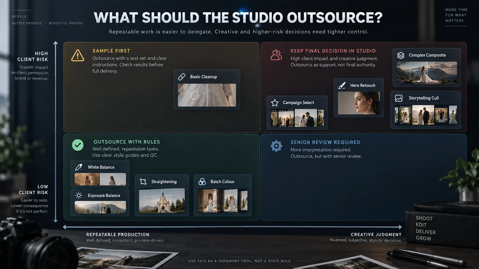This screenshot has width=479, height=269.
Task: Click the KEEP FINAL DECISION IN STUDIO heading
Action: [333, 51]
